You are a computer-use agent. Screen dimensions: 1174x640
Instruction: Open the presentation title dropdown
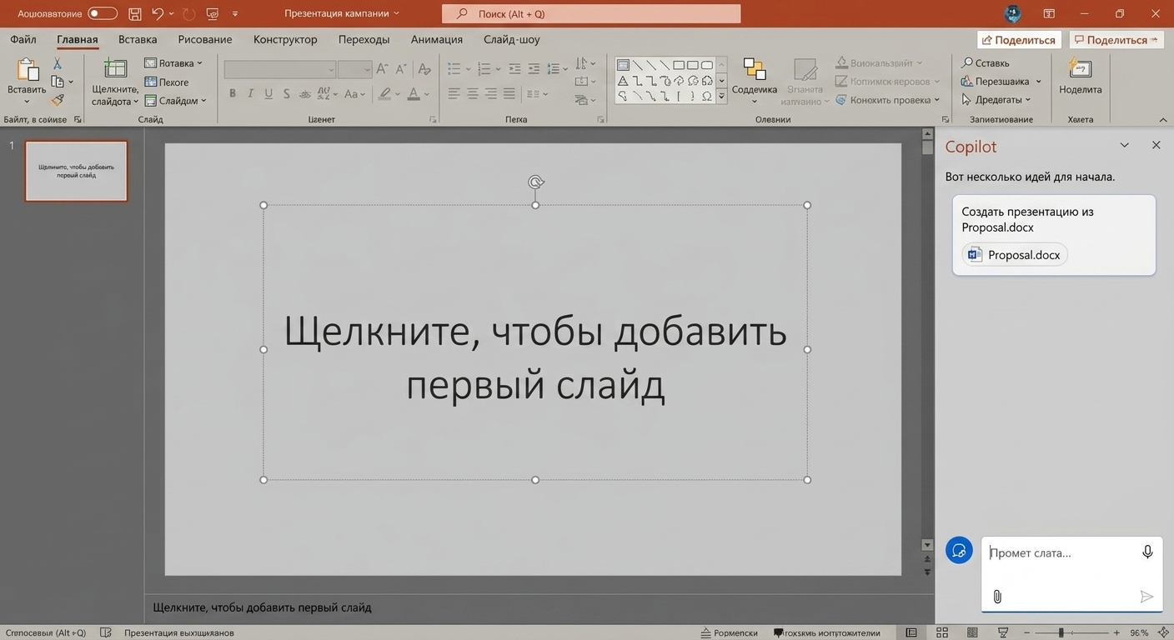point(342,13)
